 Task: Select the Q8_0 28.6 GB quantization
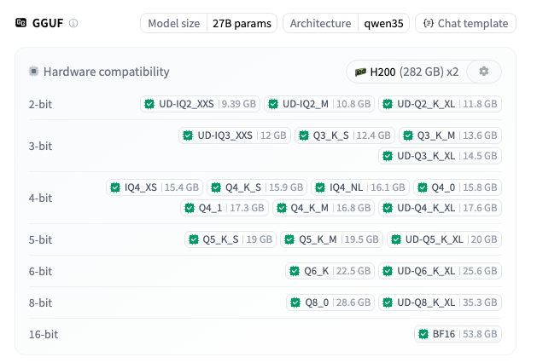pyautogui.click(x=330, y=302)
